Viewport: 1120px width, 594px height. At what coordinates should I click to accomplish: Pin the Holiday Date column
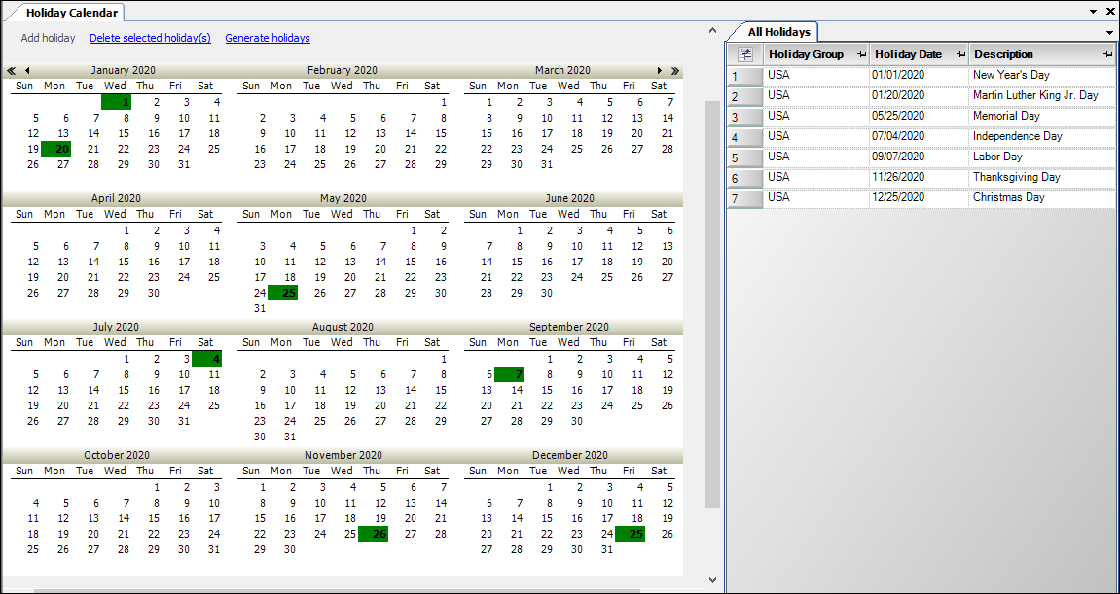961,54
